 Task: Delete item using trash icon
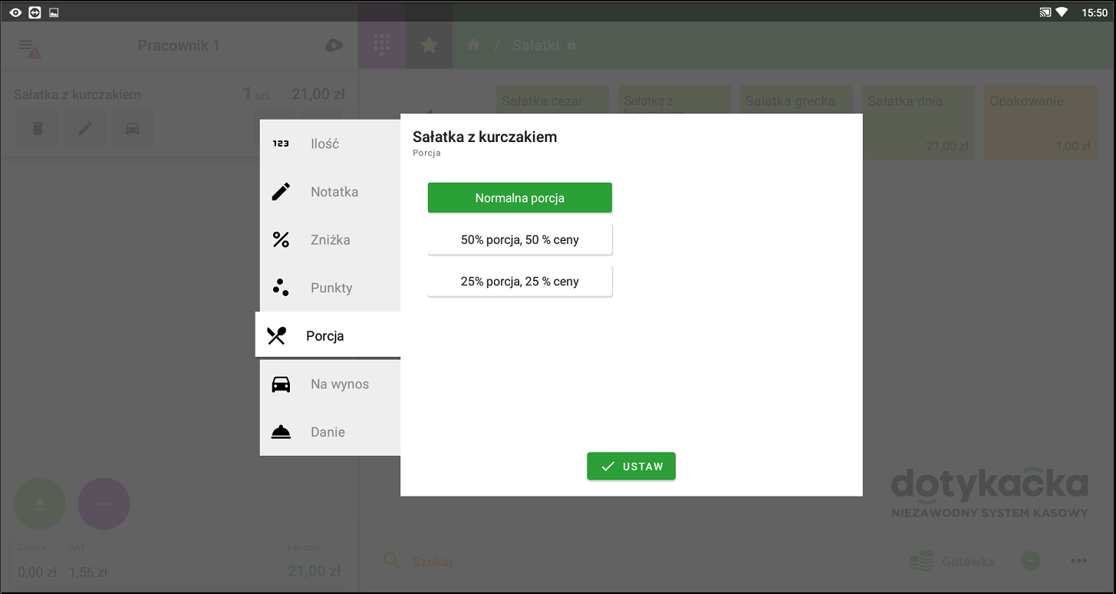coord(38,128)
